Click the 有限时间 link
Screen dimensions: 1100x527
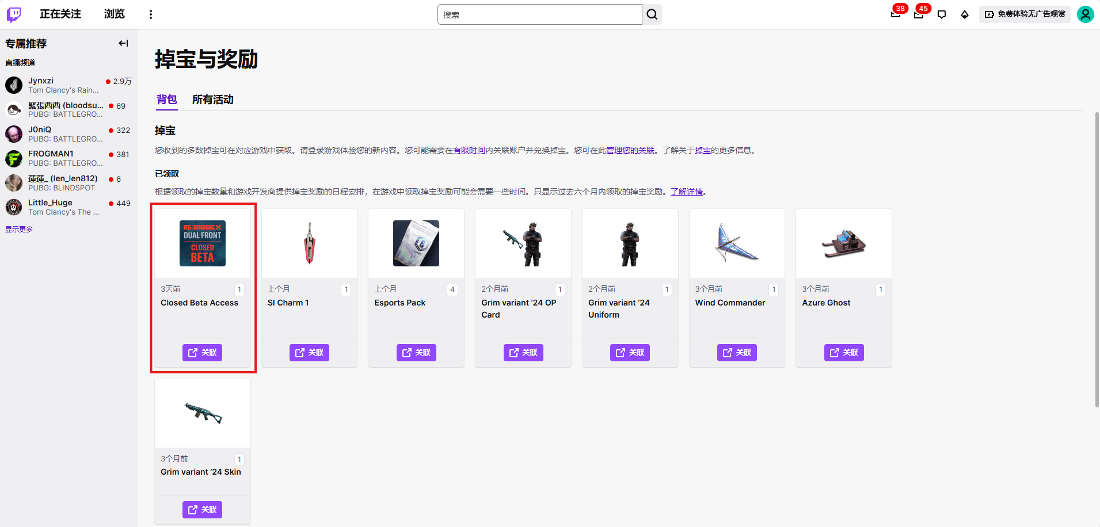[469, 150]
